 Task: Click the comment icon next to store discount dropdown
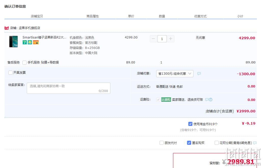(199, 73)
